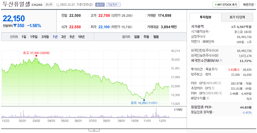The width and height of the screenshot is (257, 133).
Task: Click the 거래량 174,898 value
Action: [165, 16]
